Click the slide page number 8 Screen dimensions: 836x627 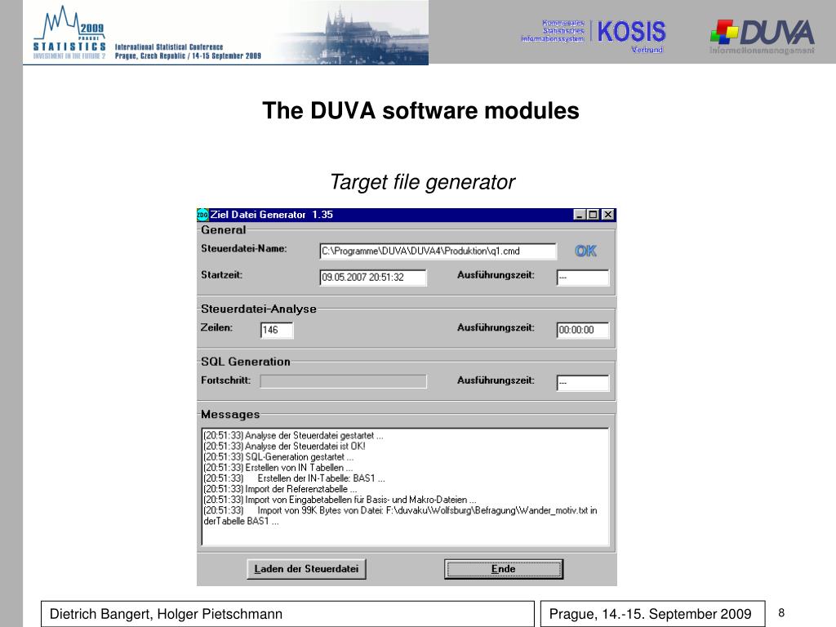[781, 612]
